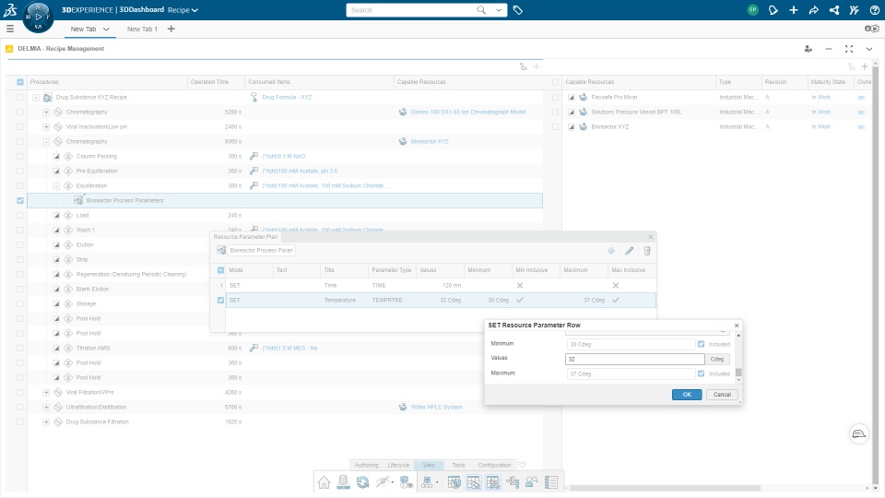
Task: Click the Values input field containing 32
Action: (x=635, y=359)
